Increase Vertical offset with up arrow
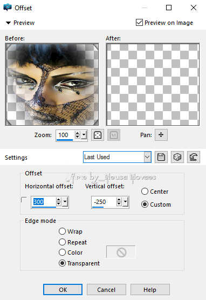 coord(119,200)
